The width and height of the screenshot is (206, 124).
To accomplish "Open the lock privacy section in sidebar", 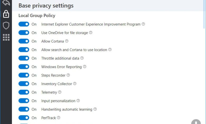I will pyautogui.click(x=6, y=14).
